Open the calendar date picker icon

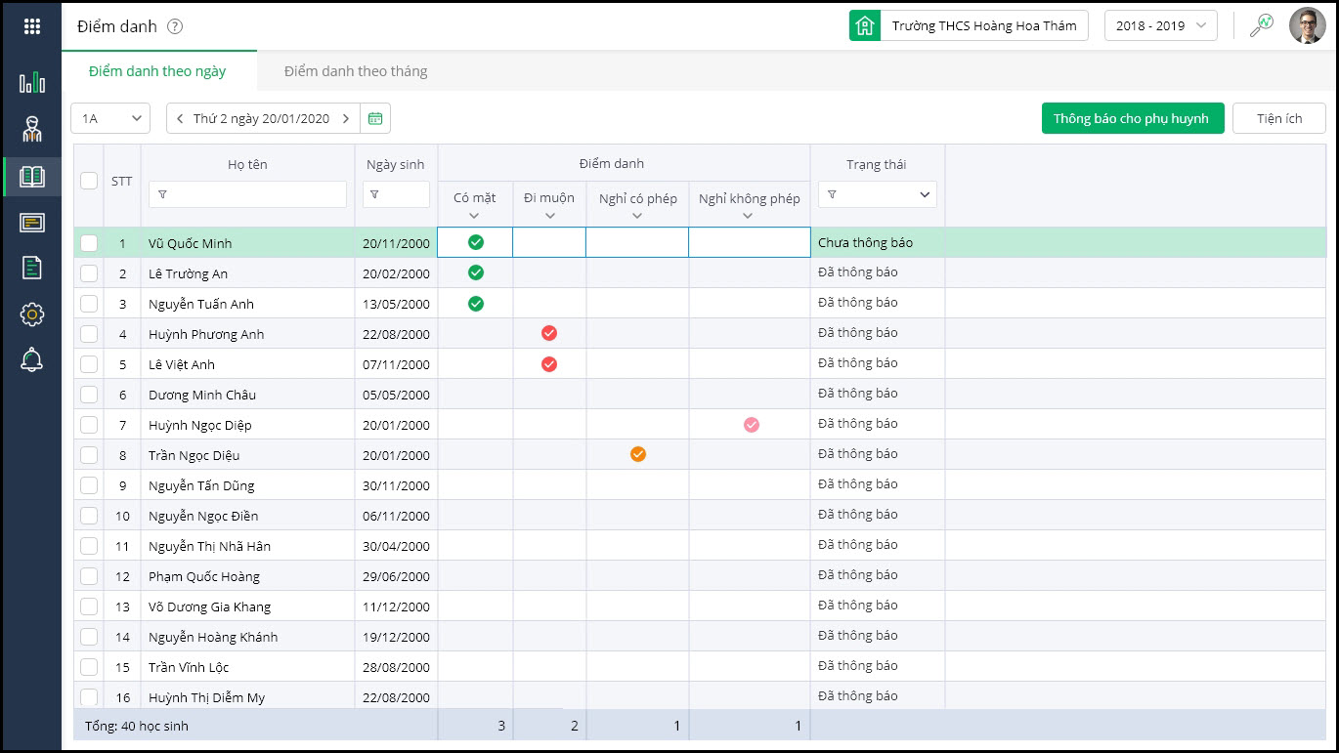pyautogui.click(x=375, y=119)
